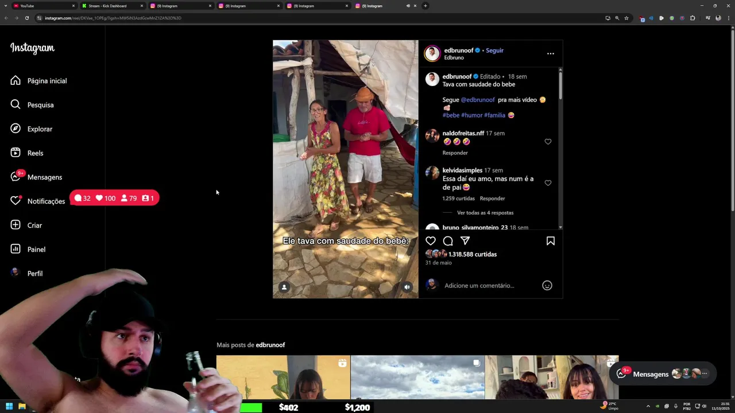
Task: Open the first Mais posts thumbnail
Action: point(283,377)
